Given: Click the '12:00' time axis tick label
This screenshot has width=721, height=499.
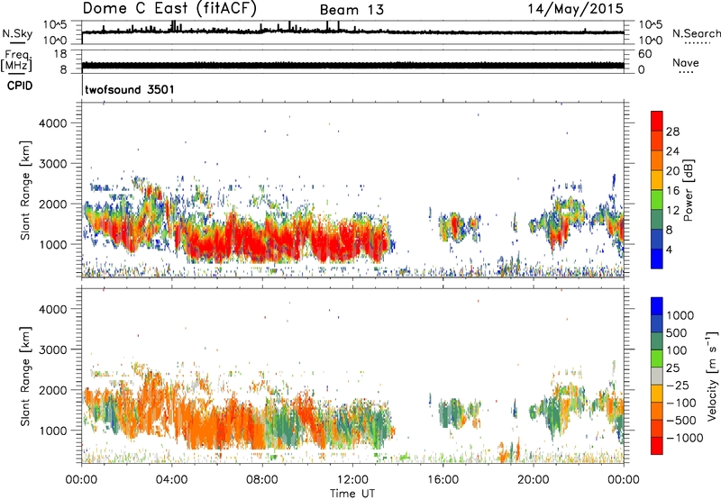Looking at the screenshot, I should [352, 480].
